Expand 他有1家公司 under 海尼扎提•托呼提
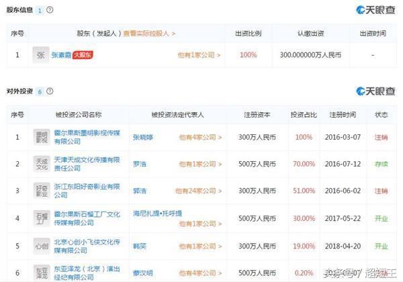Image resolution: width=403 pixels, height=282 pixels. click(x=200, y=224)
